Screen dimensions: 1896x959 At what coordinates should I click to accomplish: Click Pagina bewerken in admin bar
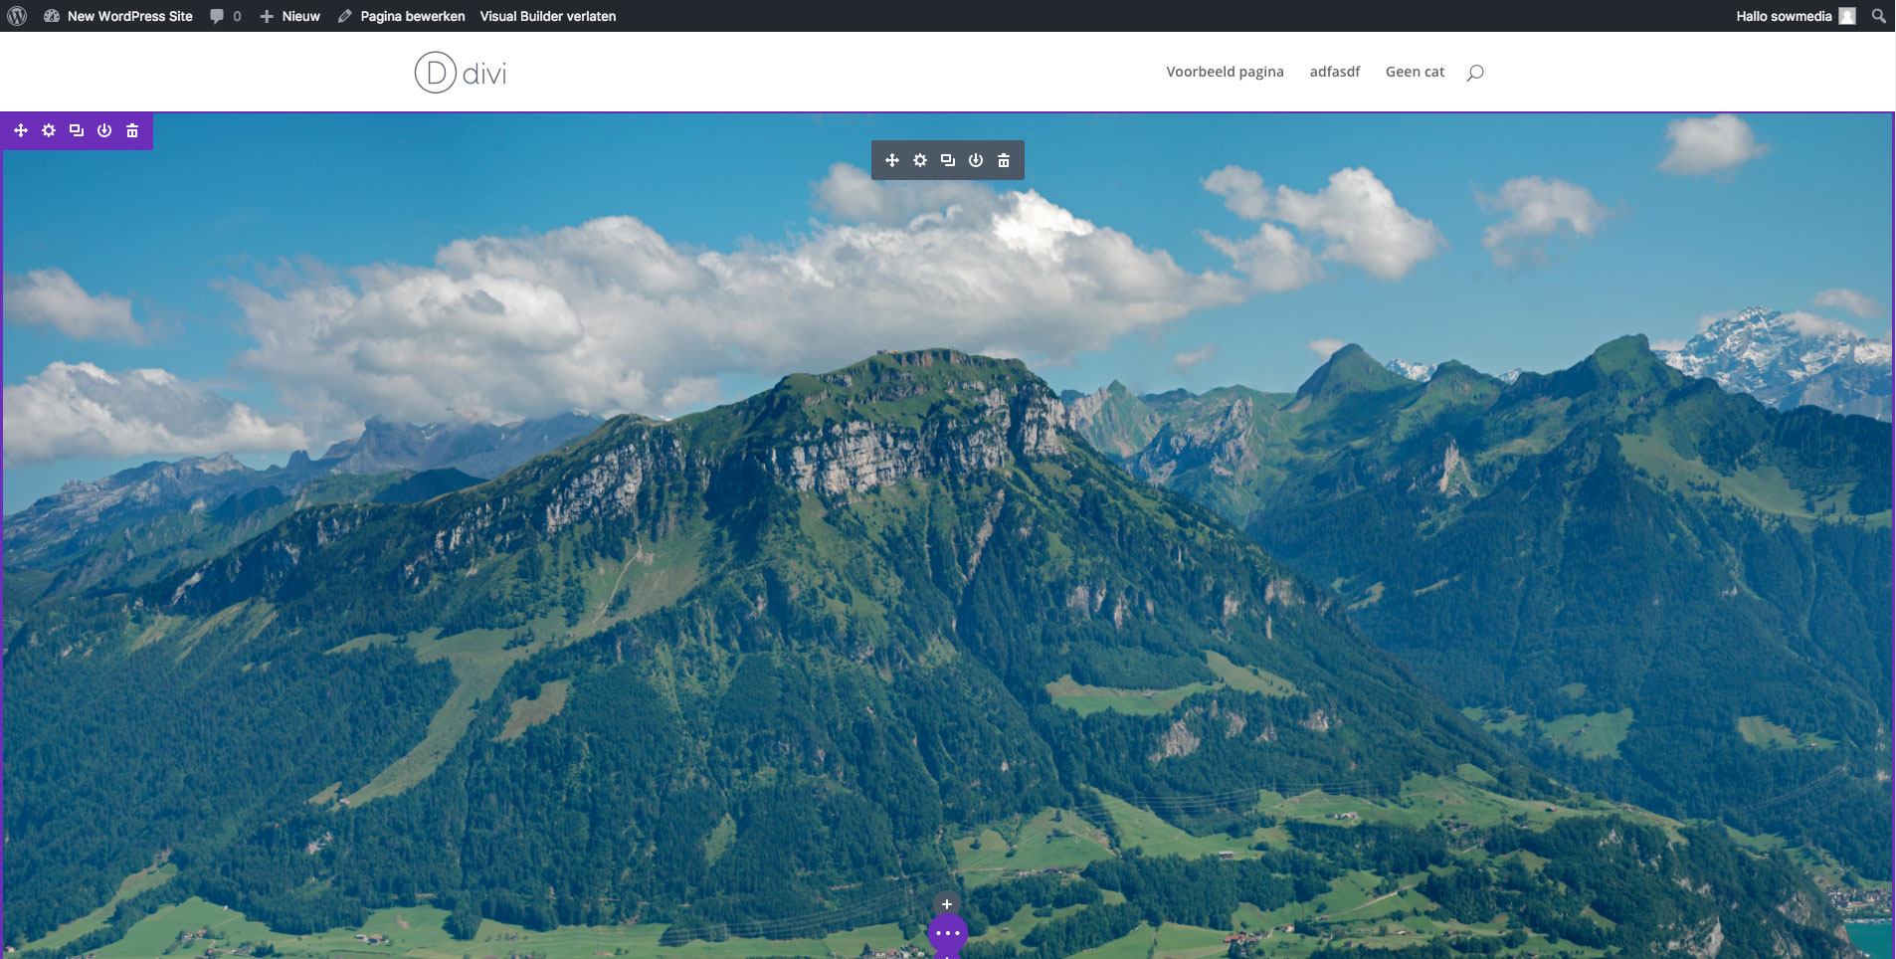tap(402, 16)
